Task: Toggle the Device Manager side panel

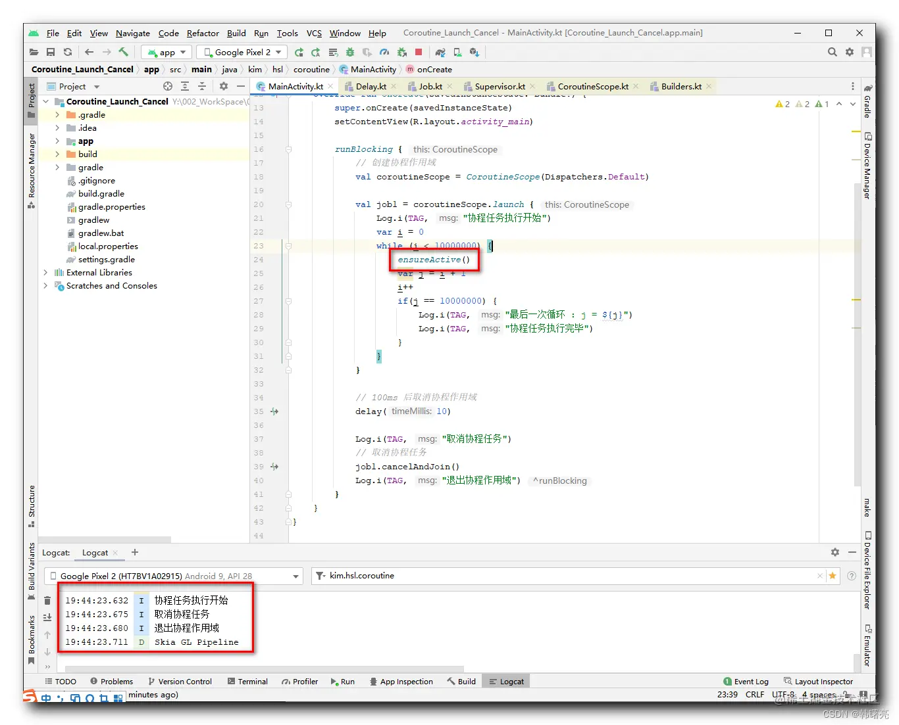Action: (x=867, y=166)
